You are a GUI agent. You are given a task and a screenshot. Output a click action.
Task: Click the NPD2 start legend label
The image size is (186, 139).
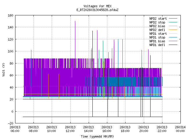pos(158,19)
